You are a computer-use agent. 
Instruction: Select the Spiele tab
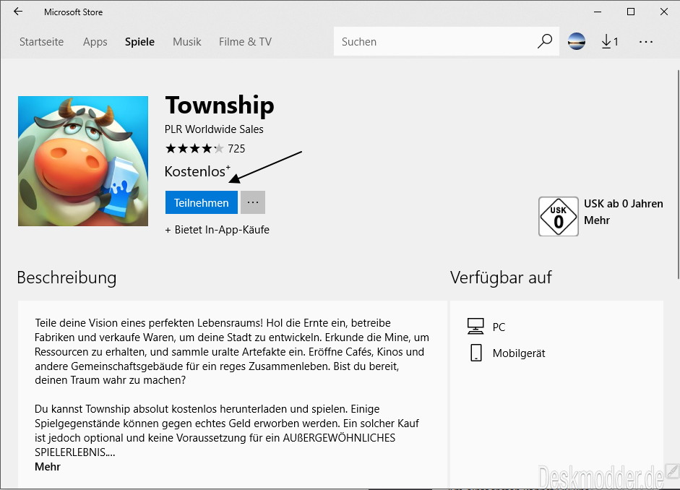(x=139, y=42)
